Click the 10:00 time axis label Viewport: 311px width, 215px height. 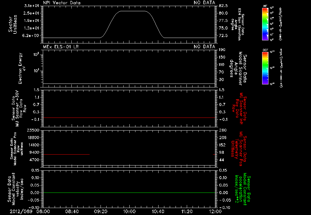(x=129, y=211)
